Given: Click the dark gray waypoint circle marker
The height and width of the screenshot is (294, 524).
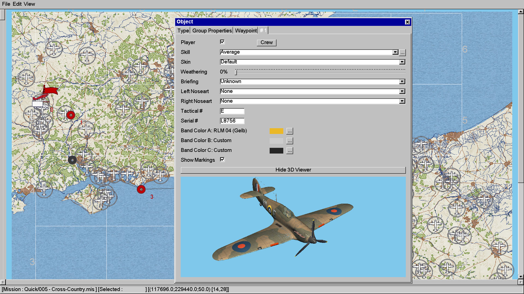Looking at the screenshot, I should coord(72,160).
